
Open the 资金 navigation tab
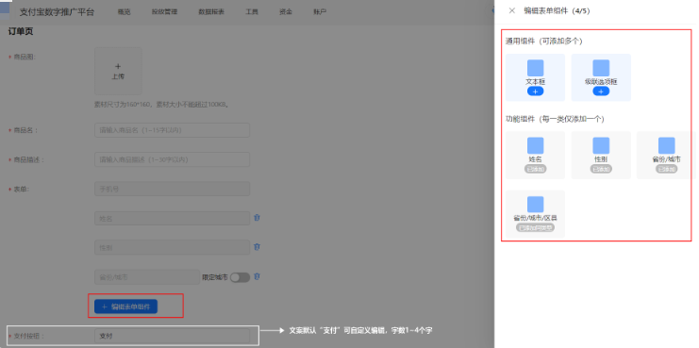[x=286, y=12]
